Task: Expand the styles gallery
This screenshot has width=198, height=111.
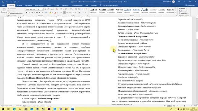Action: 175,13
